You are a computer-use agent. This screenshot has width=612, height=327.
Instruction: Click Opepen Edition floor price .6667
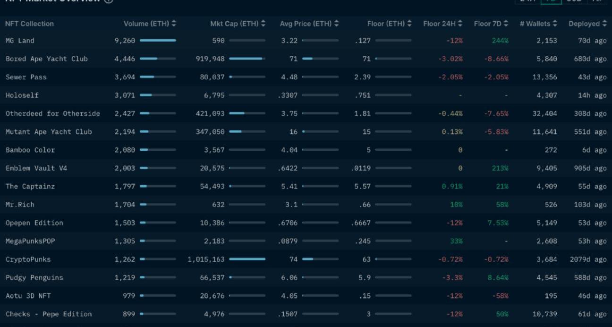point(361,223)
